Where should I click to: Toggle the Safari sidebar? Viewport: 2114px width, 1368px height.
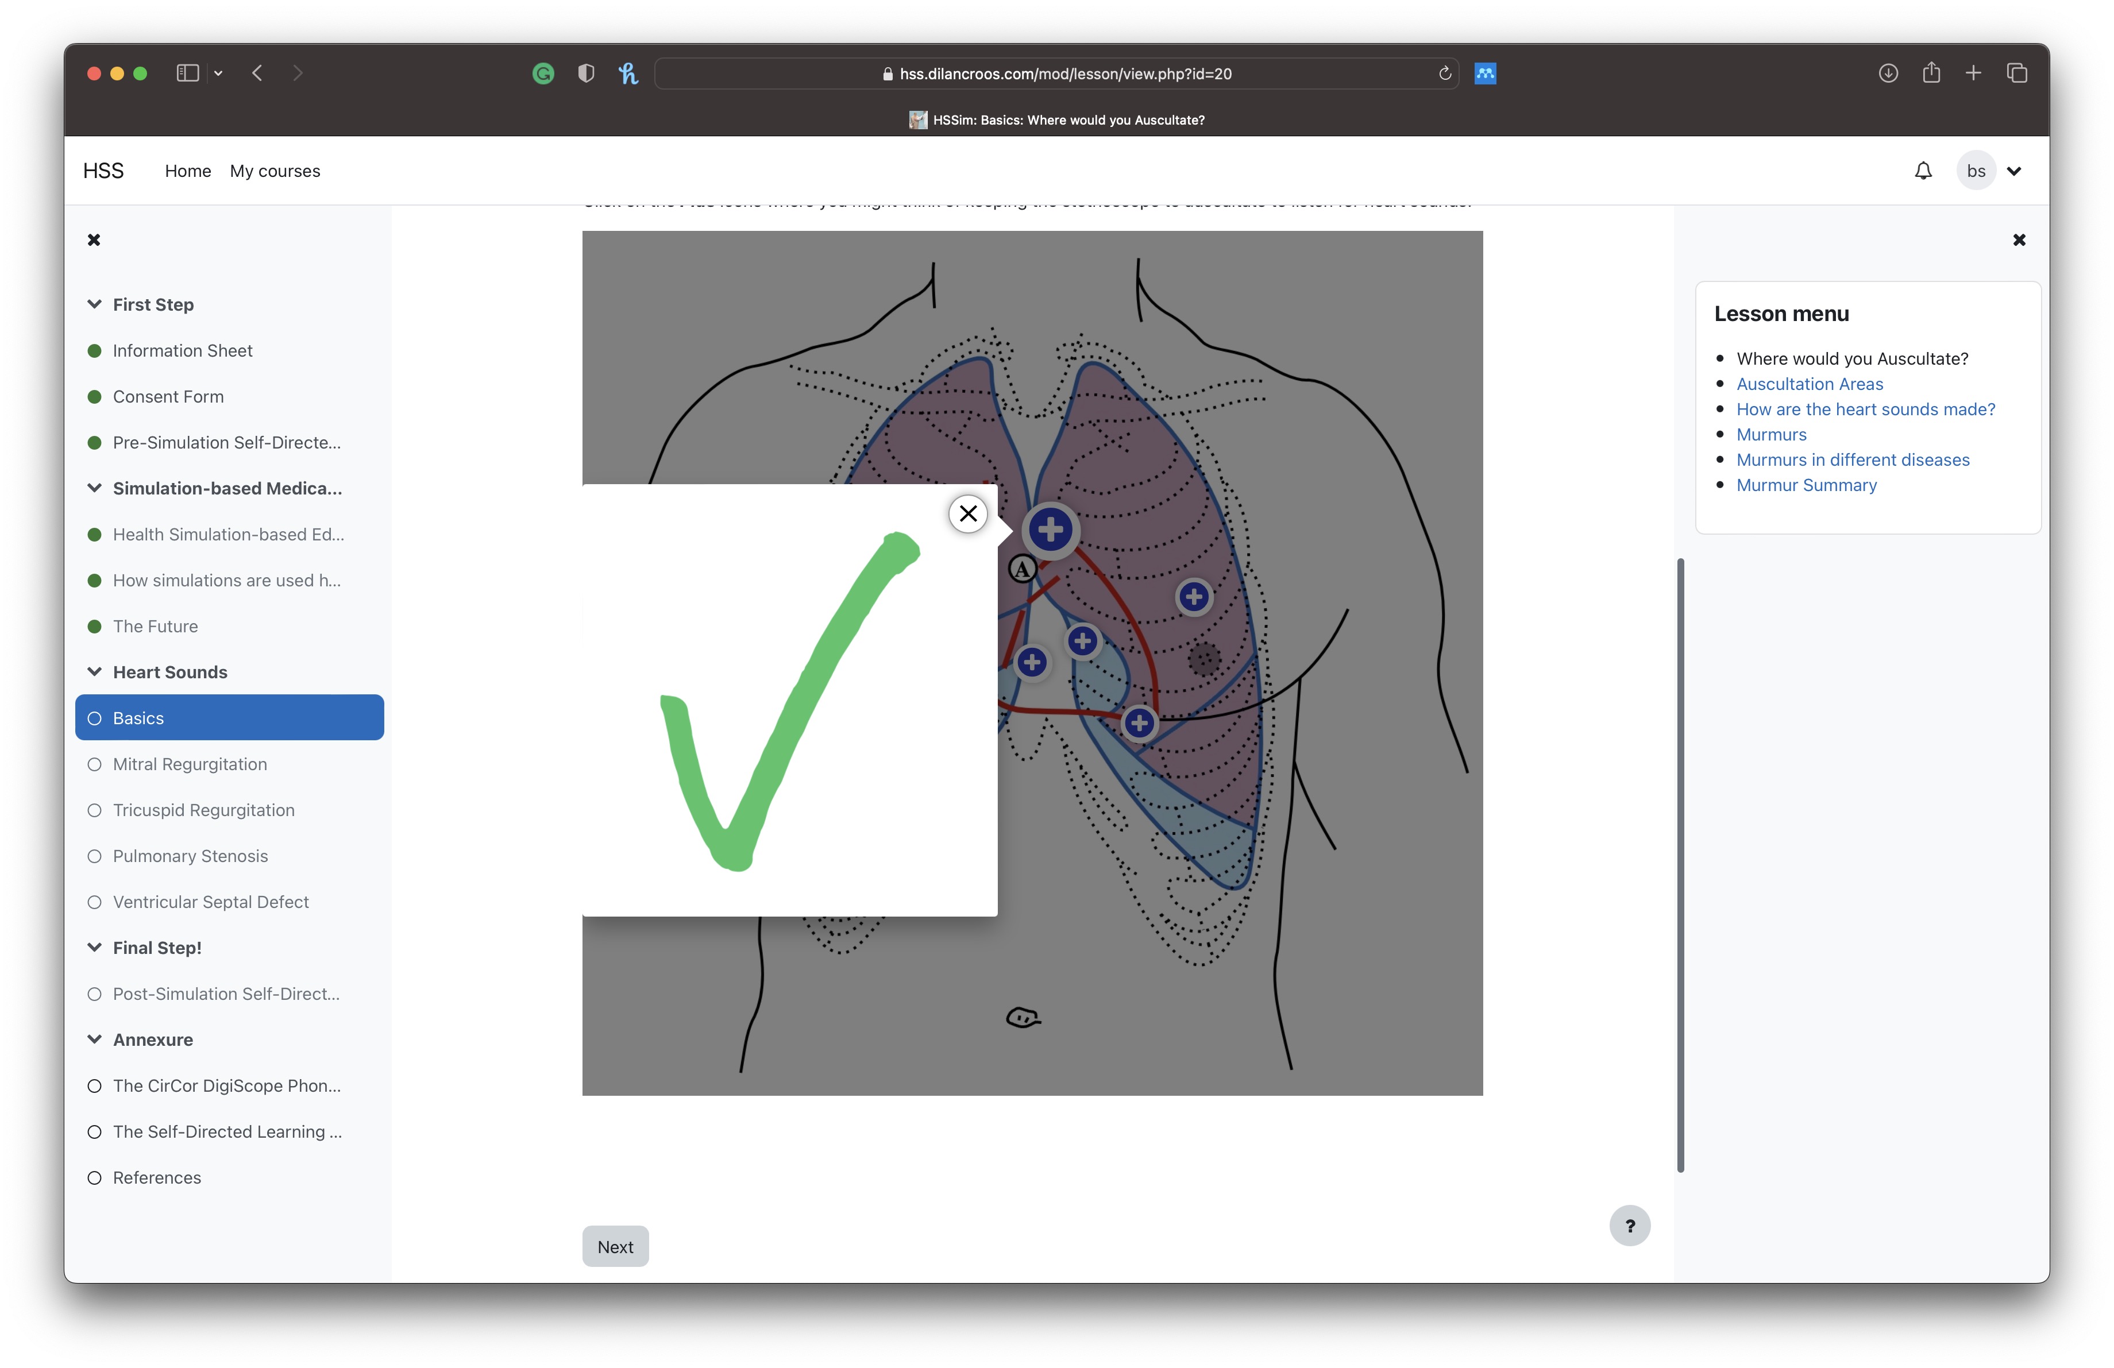point(187,74)
